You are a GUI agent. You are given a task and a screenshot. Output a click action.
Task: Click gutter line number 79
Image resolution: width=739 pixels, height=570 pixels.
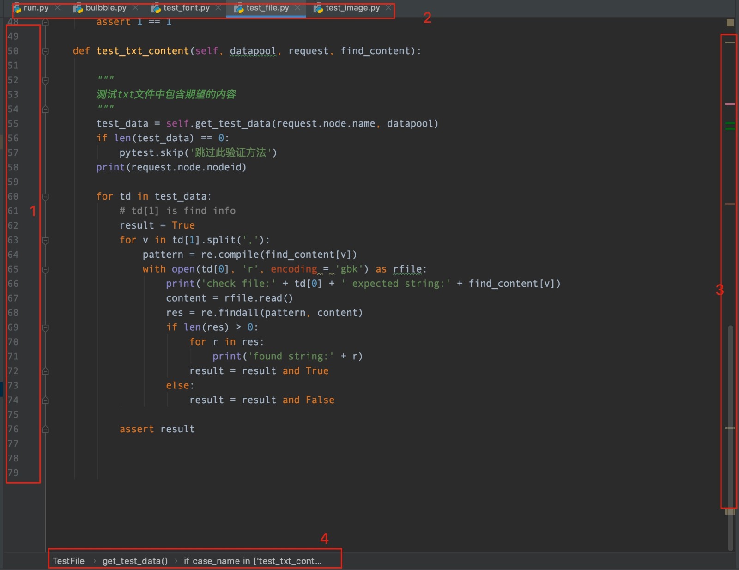point(13,473)
